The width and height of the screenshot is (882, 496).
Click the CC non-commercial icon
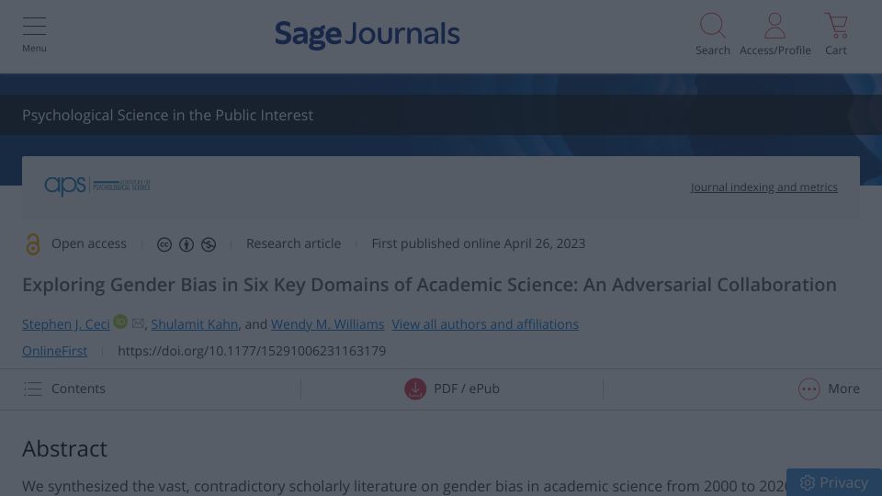point(209,244)
